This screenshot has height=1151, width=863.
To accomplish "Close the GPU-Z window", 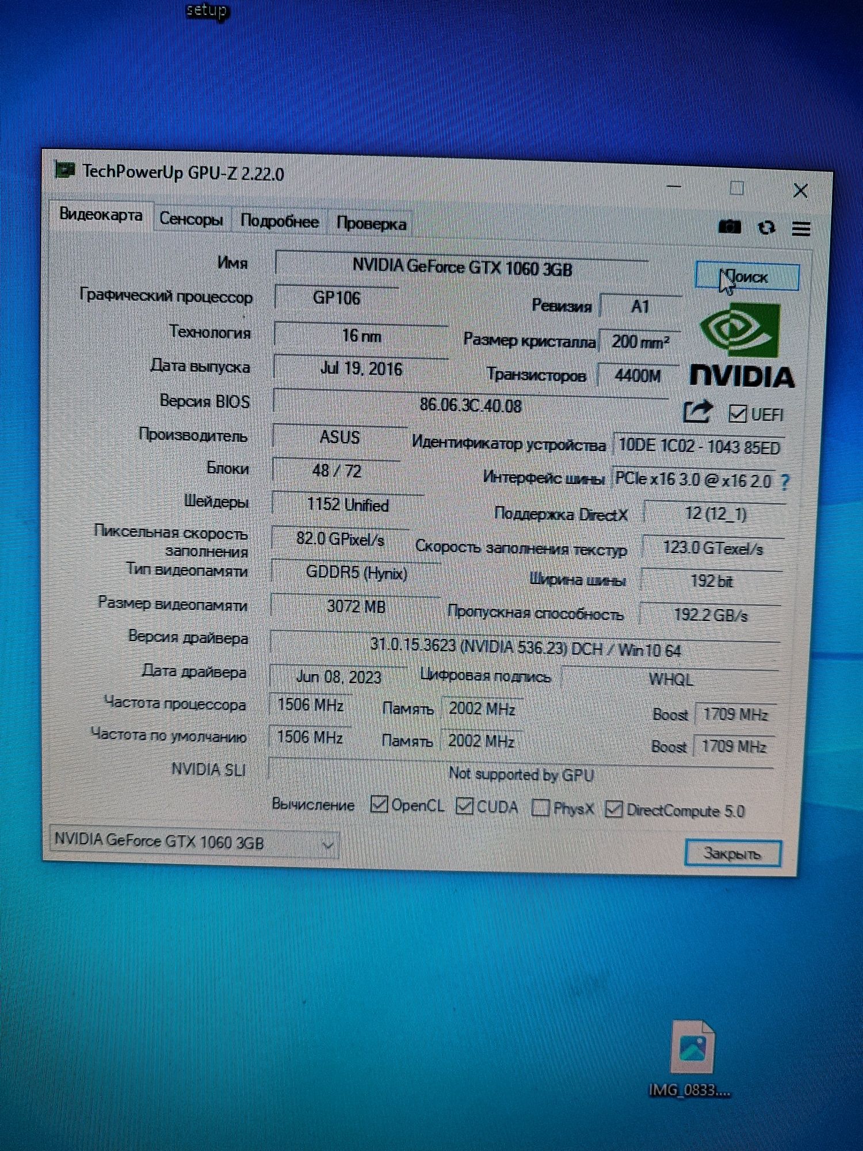I will pyautogui.click(x=800, y=190).
